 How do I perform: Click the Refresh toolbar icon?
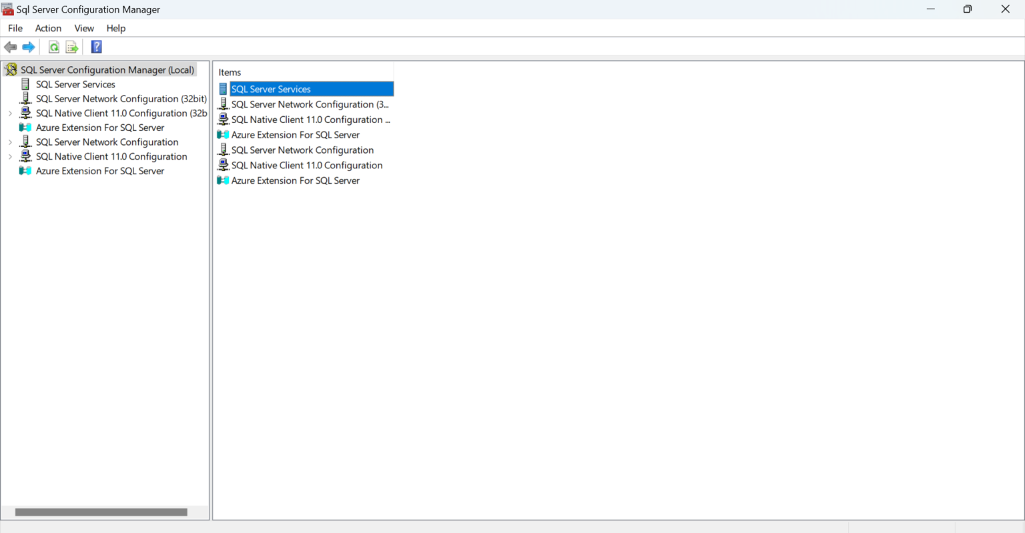(53, 47)
